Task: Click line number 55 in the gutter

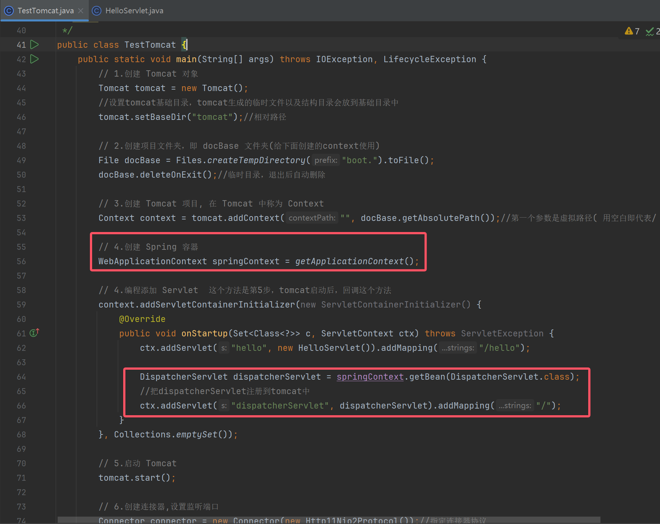Action: click(x=21, y=247)
